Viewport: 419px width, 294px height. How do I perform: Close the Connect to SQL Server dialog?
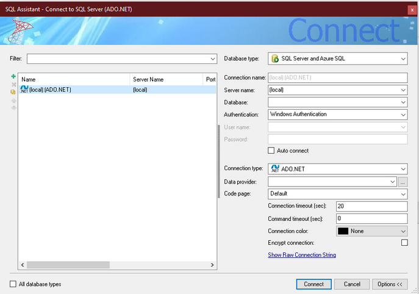412,10
